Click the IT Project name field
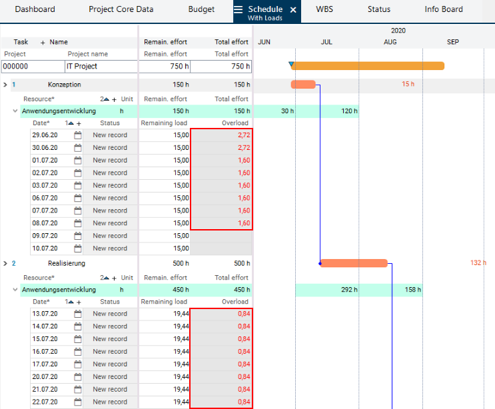Image resolution: width=495 pixels, height=409 pixels. point(100,67)
